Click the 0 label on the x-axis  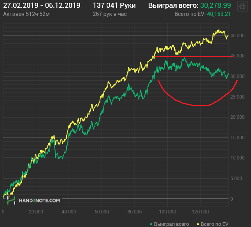click(3, 212)
